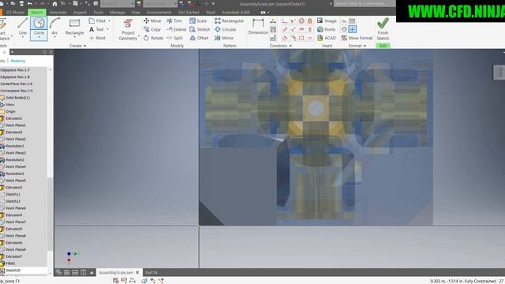
Task: Click the Home icon in quick access toolbar
Action: [54, 4]
